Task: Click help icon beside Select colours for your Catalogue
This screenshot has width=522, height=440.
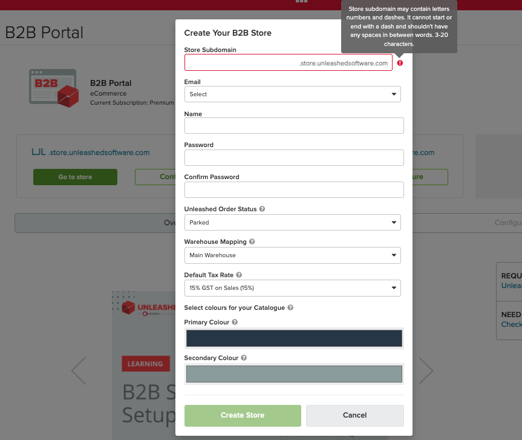Action: (x=290, y=307)
